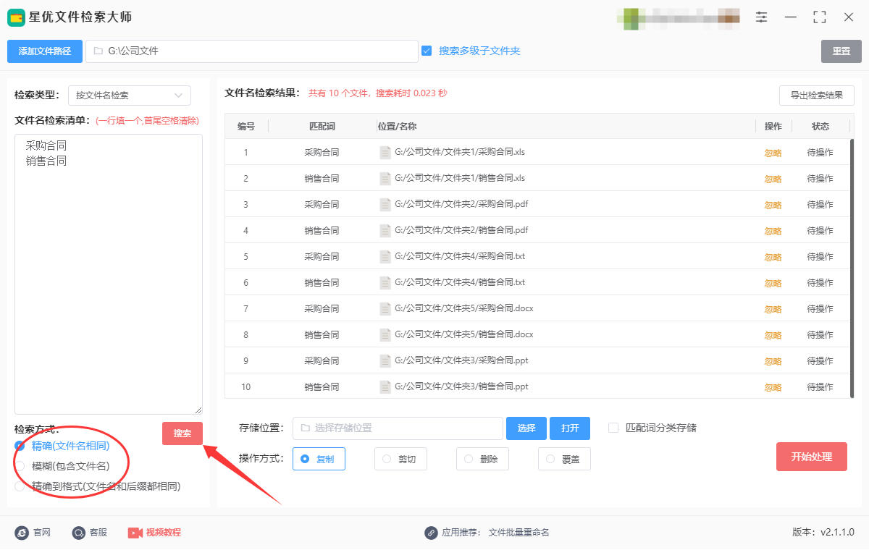
Task: Choose the 删除 operation mode
Action: [x=482, y=459]
